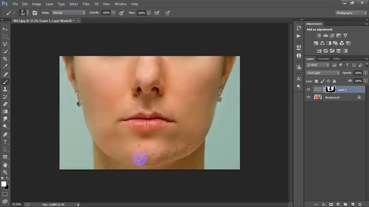
Task: Toggle airbrush mode in options bar
Action: point(157,13)
